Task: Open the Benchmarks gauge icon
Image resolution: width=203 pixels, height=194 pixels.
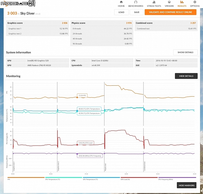Action: [x=136, y=2]
